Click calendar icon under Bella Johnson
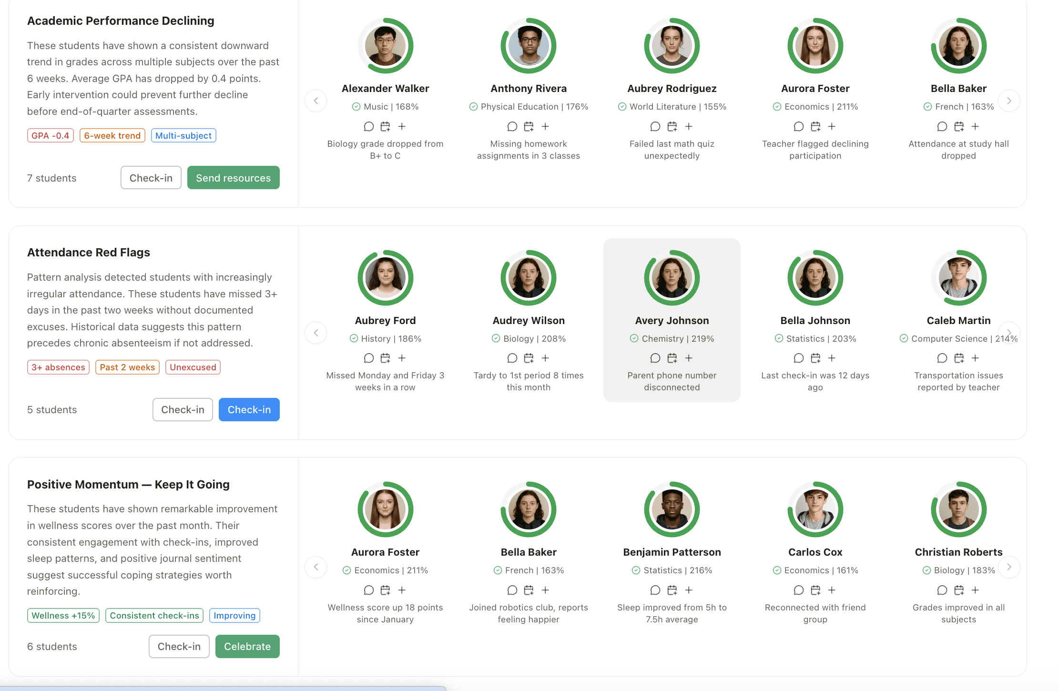 815,358
